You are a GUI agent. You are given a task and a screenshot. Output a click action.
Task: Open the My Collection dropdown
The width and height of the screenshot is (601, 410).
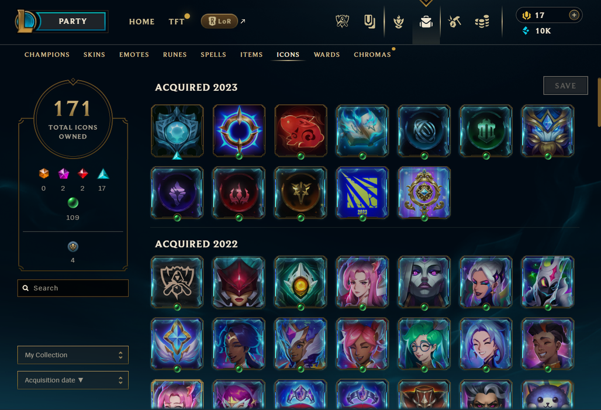tap(73, 355)
